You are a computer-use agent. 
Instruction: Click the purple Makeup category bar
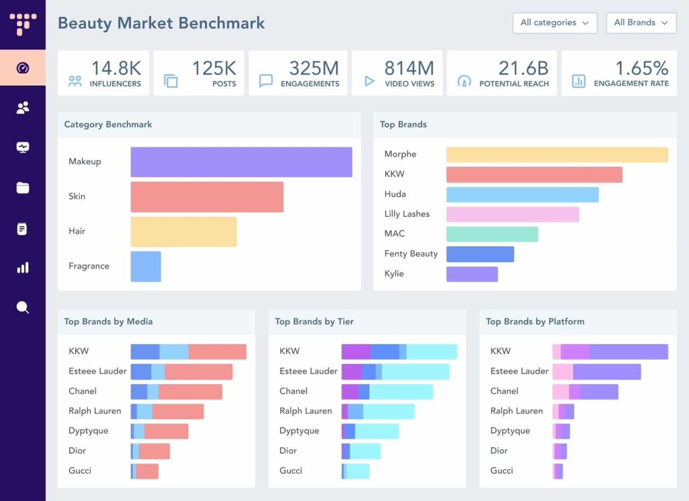[x=241, y=162]
